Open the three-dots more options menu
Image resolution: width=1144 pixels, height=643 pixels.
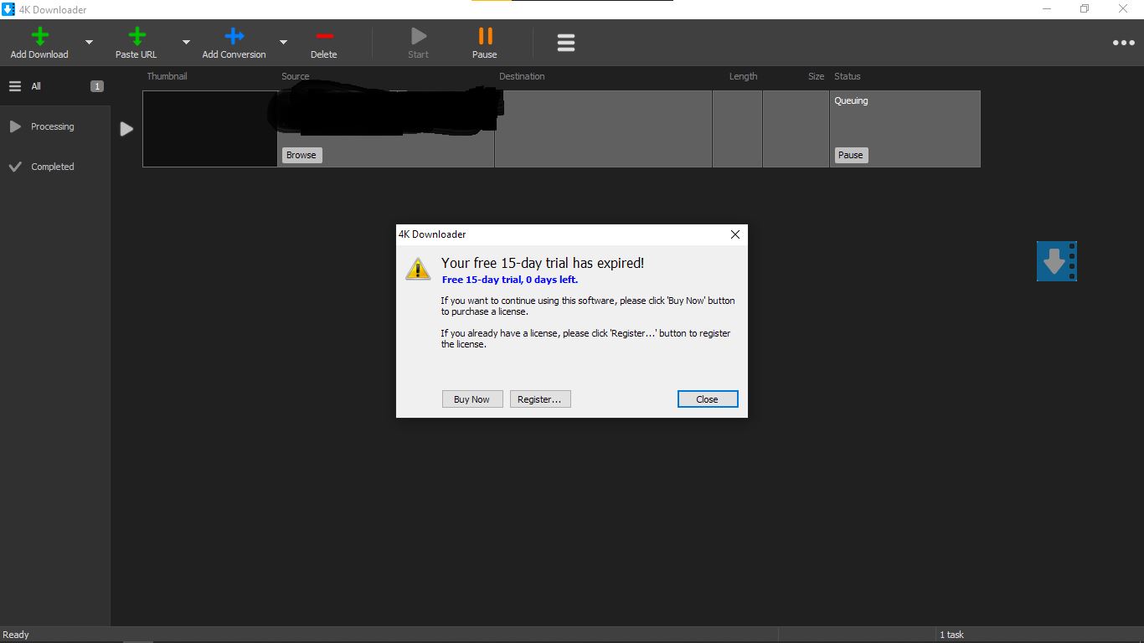tap(1123, 43)
